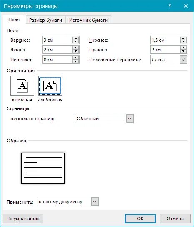Viewport: 194px width, 227px height.
Task: Click the По умолчанию button
Action: pyautogui.click(x=23, y=219)
